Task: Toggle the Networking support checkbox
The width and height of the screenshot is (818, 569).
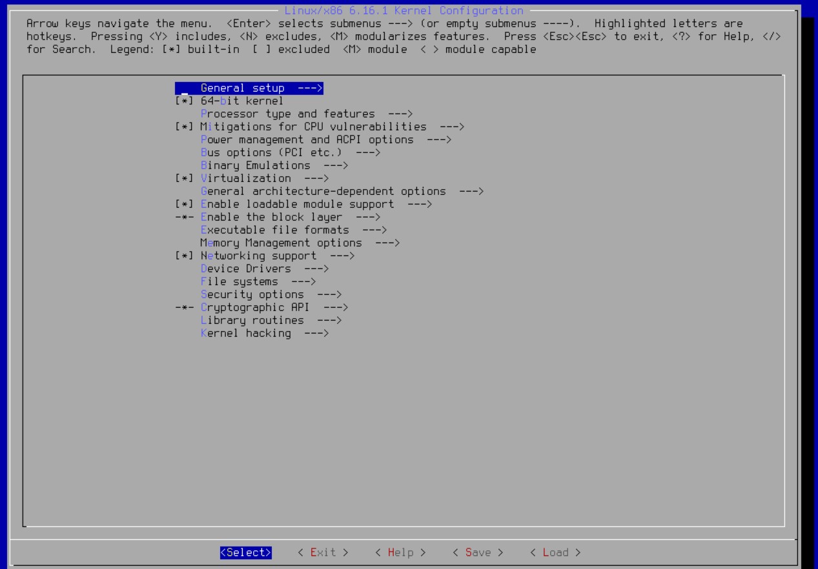Action: click(184, 255)
